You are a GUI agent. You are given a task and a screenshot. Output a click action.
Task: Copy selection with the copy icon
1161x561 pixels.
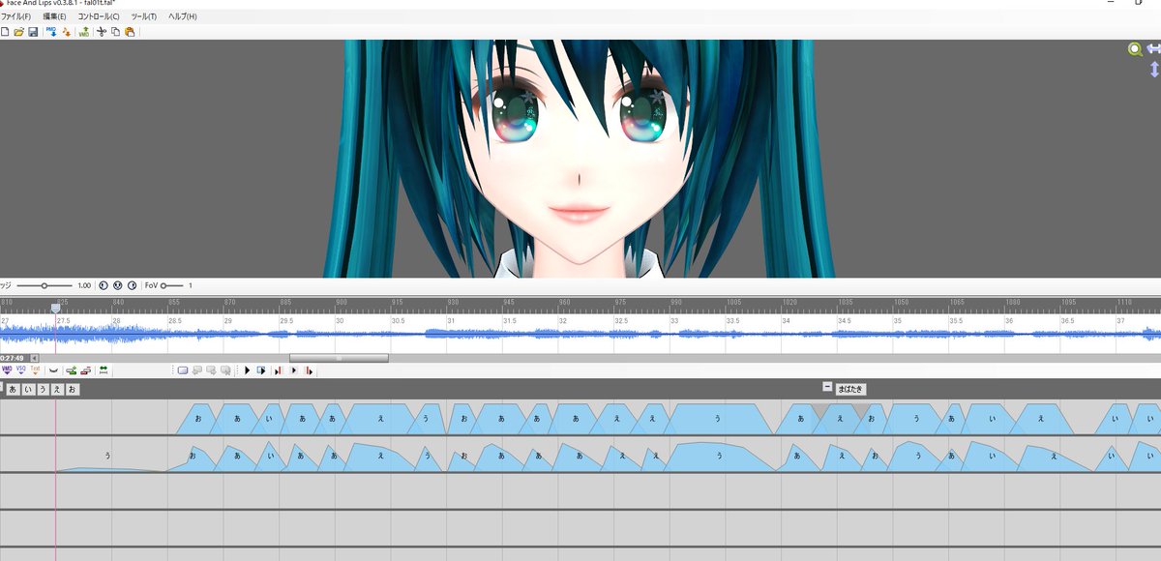click(x=115, y=32)
